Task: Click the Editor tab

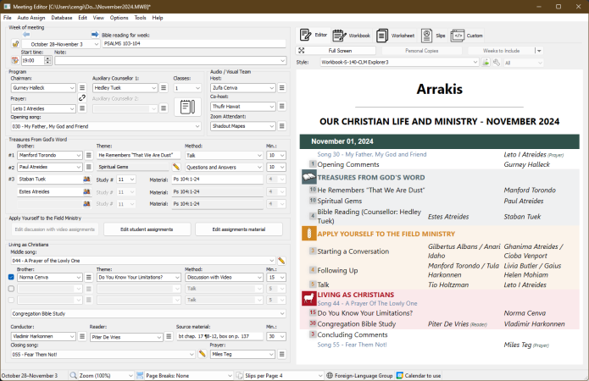Action: point(314,36)
